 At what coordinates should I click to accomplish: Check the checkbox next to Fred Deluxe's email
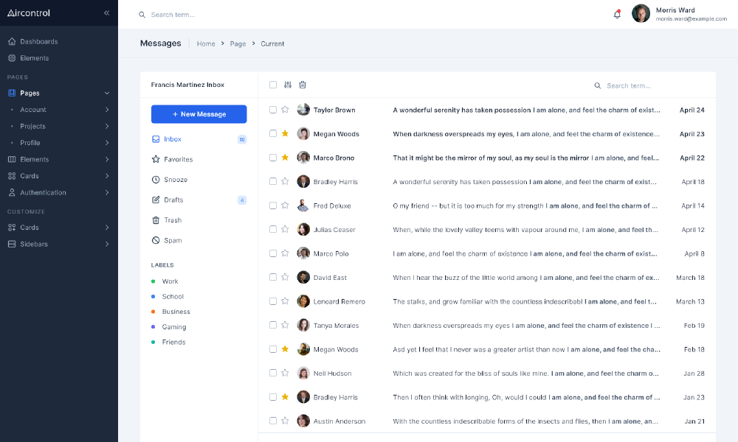pyautogui.click(x=273, y=206)
